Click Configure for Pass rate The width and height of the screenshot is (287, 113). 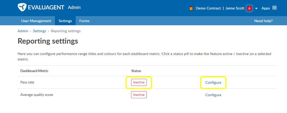pos(213,83)
